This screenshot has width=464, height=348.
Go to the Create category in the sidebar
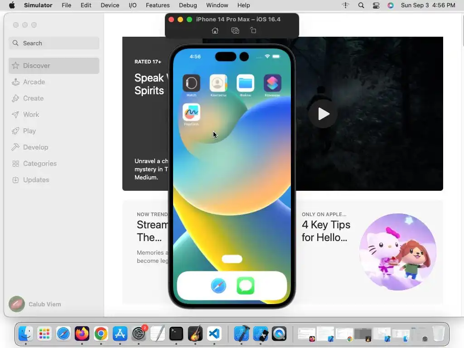coord(54,98)
